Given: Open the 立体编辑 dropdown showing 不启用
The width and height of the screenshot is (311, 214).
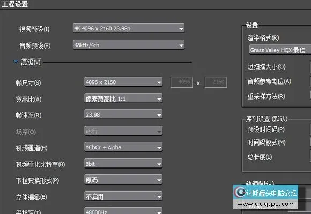Looking at the screenshot, I should pyautogui.click(x=123, y=196).
